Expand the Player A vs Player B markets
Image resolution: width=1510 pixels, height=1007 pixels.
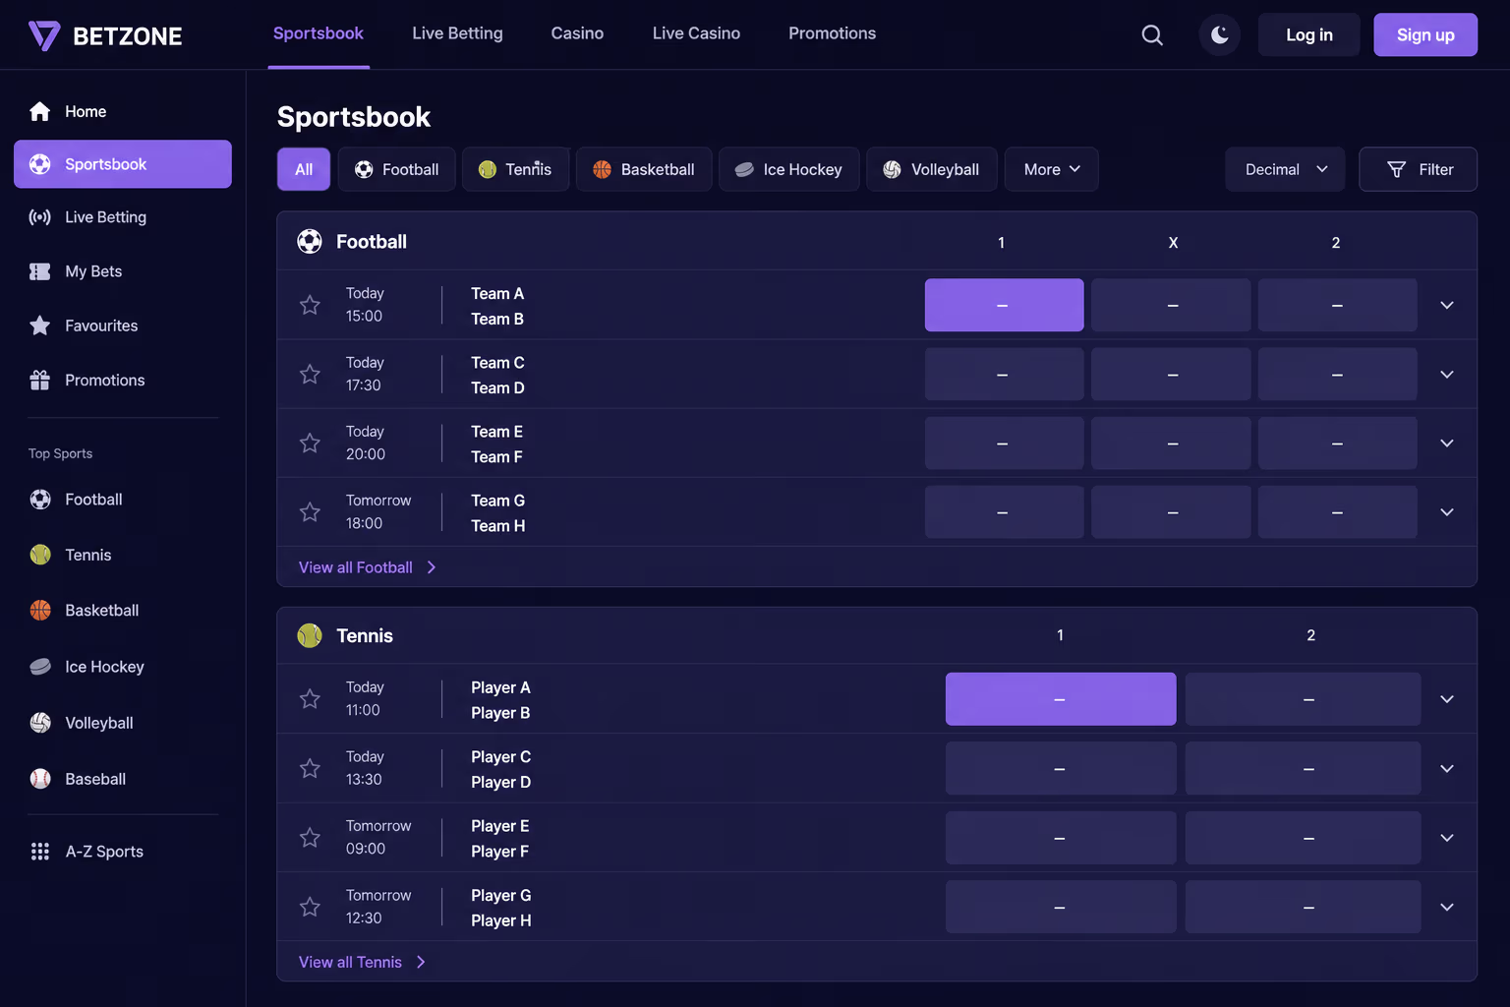[1447, 699]
